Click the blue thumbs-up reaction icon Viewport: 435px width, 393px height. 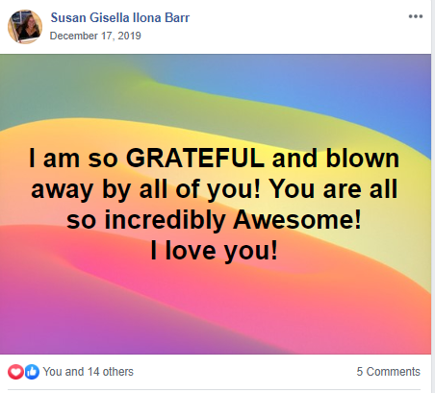(x=32, y=372)
